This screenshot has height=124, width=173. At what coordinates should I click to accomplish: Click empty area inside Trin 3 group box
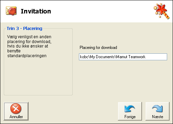[38, 76]
